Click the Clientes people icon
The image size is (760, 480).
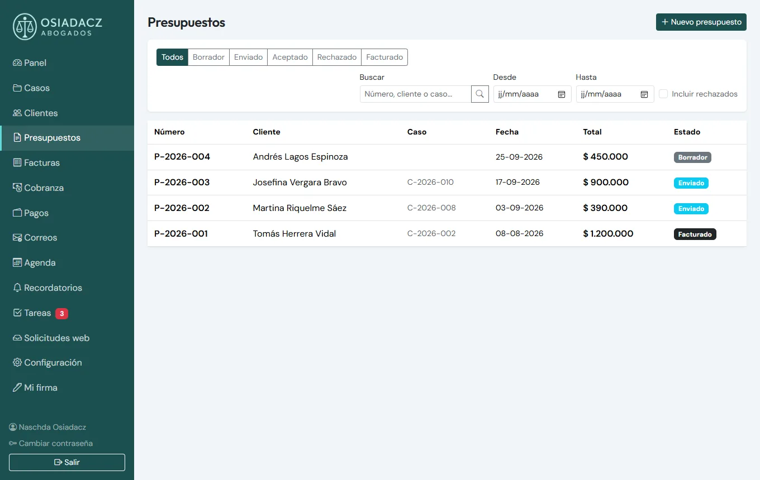pos(17,113)
